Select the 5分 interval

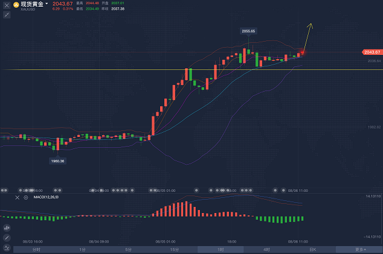pos(128,249)
